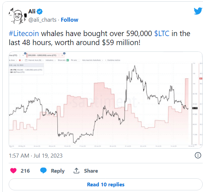The width and height of the screenshot is (203, 192).
Task: Open the #Litecoin hashtag link
Action: pos(24,33)
